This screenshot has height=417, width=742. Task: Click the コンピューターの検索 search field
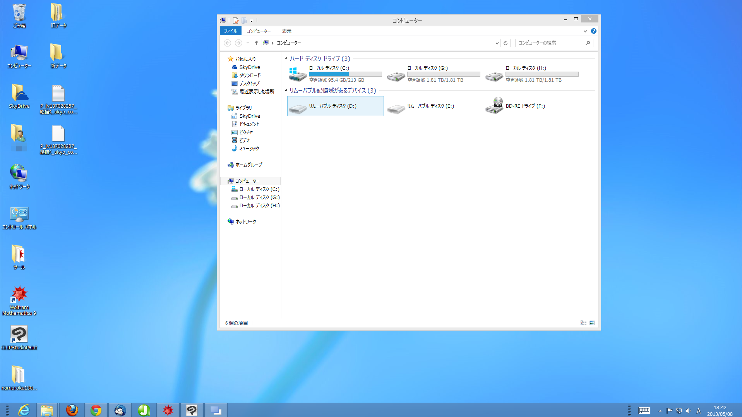point(550,43)
